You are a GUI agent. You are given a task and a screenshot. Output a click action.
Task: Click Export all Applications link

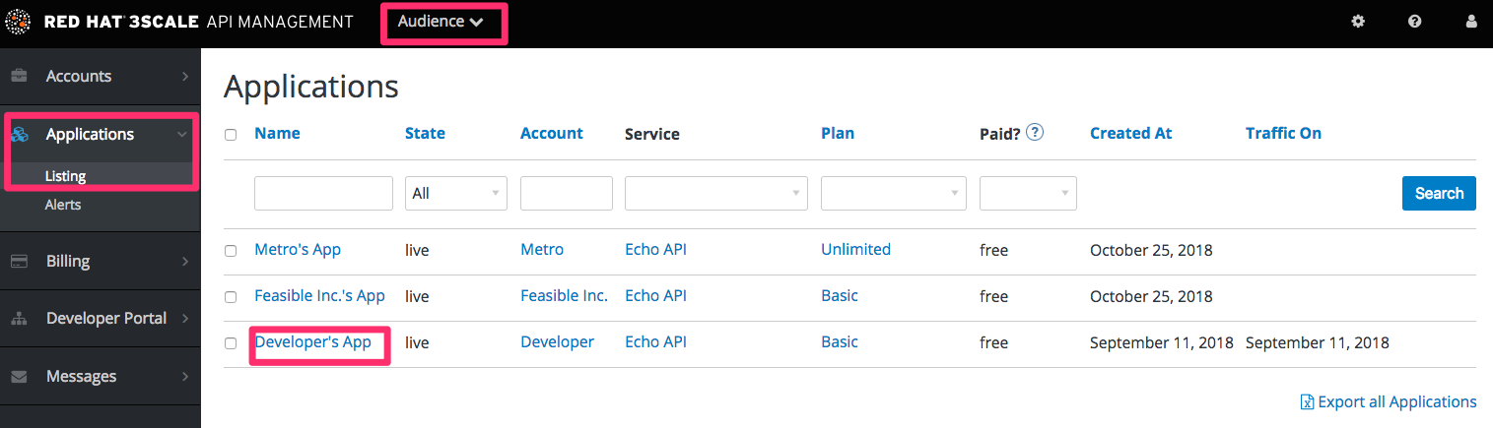pos(1397,401)
